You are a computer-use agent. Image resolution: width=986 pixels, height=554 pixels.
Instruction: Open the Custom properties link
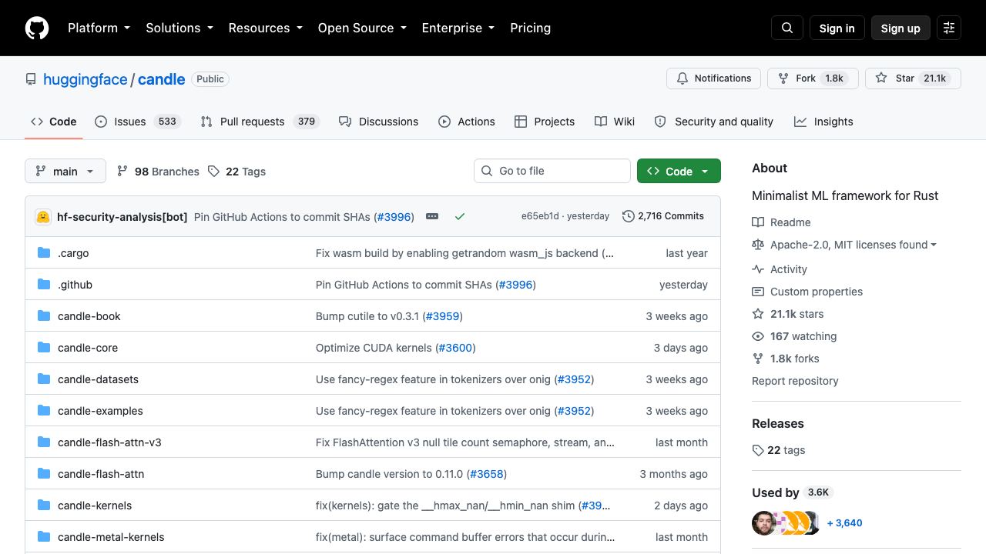pos(817,292)
